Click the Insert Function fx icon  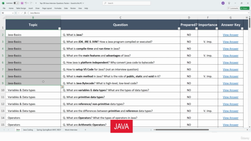point(25,13)
